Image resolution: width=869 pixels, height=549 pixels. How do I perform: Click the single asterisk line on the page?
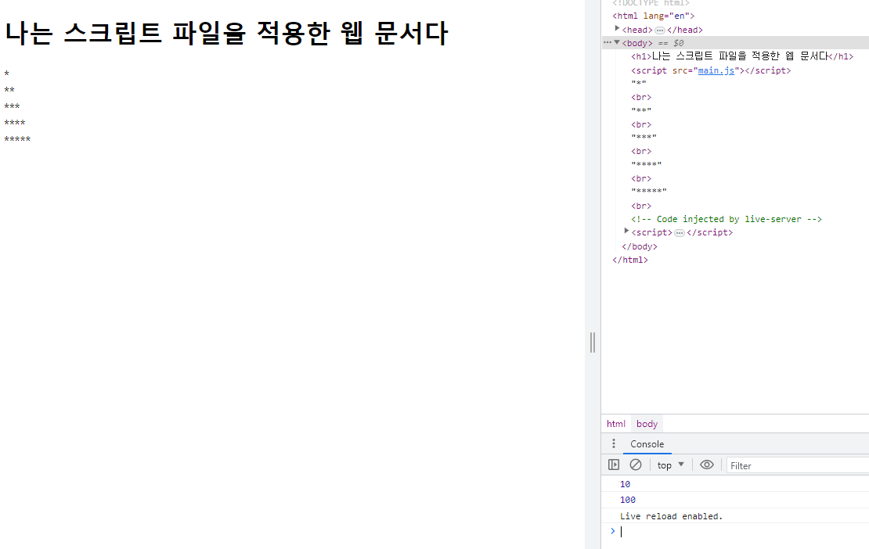click(6, 74)
